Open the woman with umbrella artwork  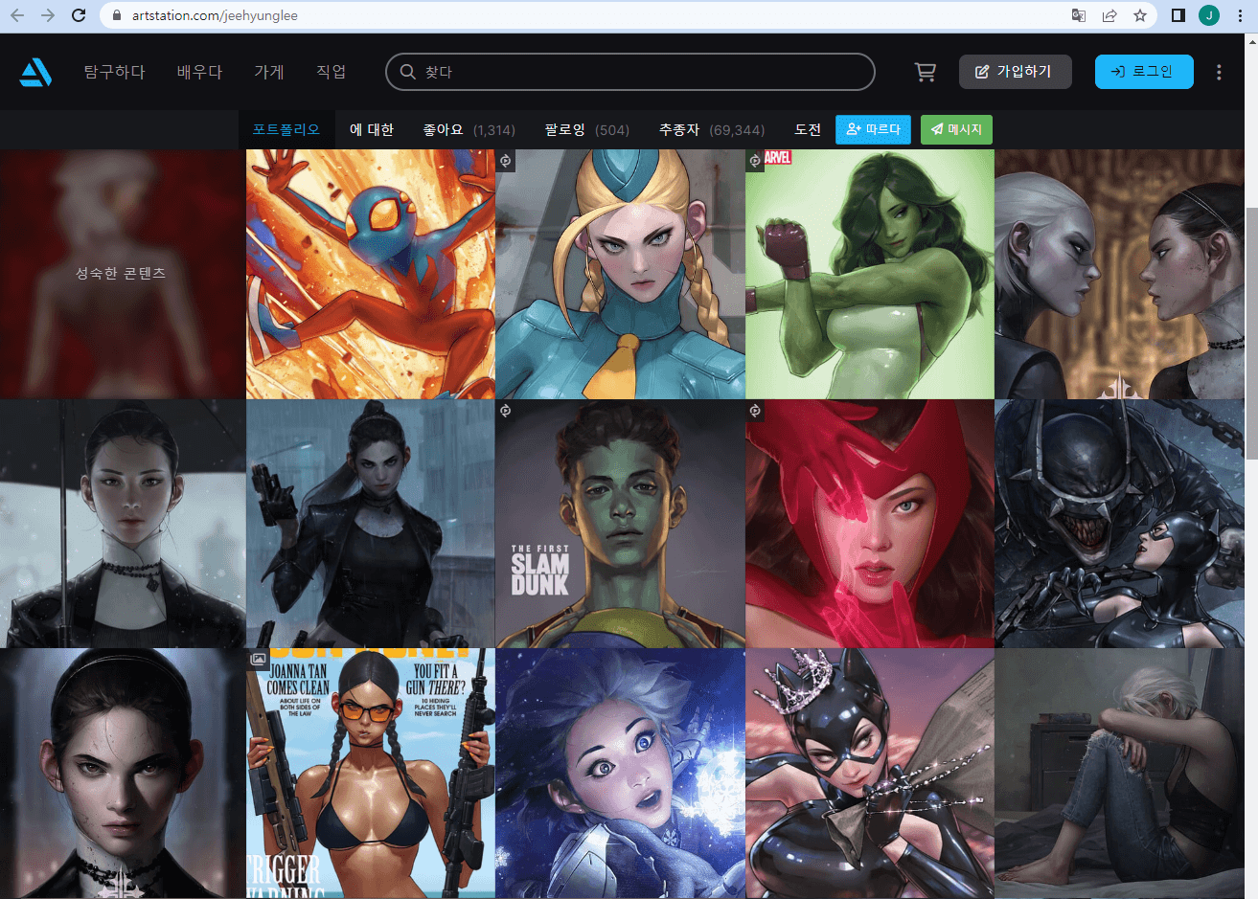[x=123, y=524]
